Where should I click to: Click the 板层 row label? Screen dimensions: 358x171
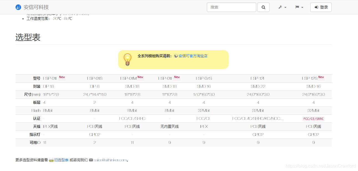[37, 103]
